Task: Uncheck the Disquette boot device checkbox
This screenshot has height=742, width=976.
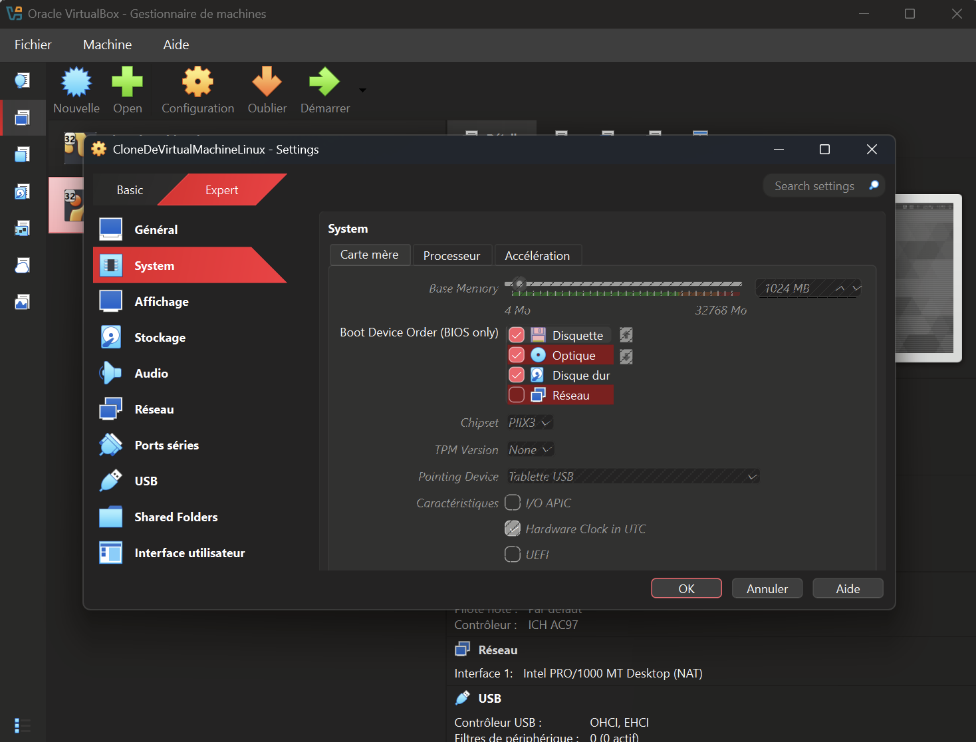Action: (517, 335)
